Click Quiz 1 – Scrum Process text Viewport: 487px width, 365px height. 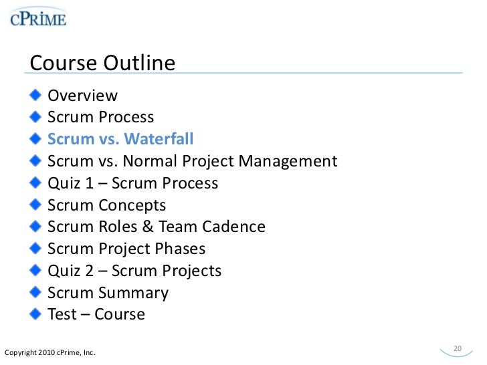pyautogui.click(x=133, y=183)
